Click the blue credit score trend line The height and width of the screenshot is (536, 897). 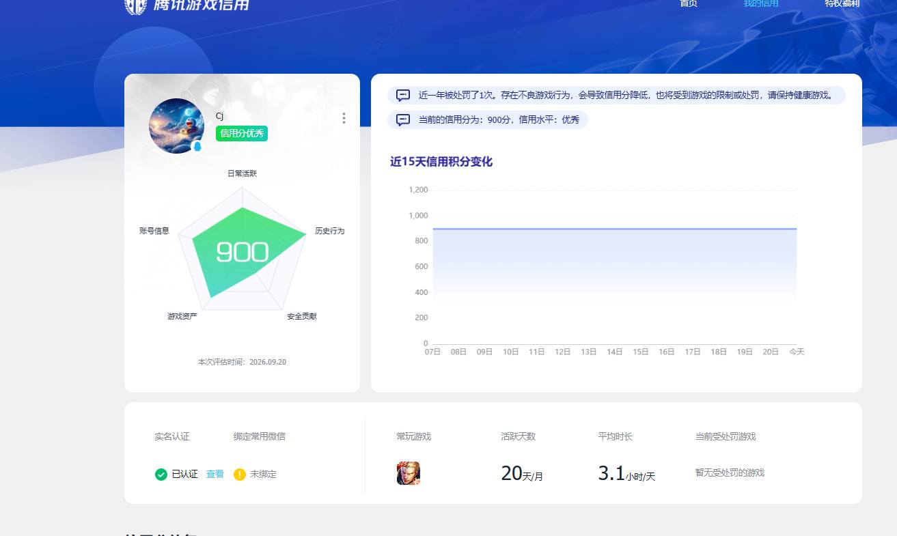pos(615,229)
